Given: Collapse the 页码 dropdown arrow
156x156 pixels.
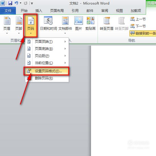Looking at the screenshot, I should [x=31, y=33].
